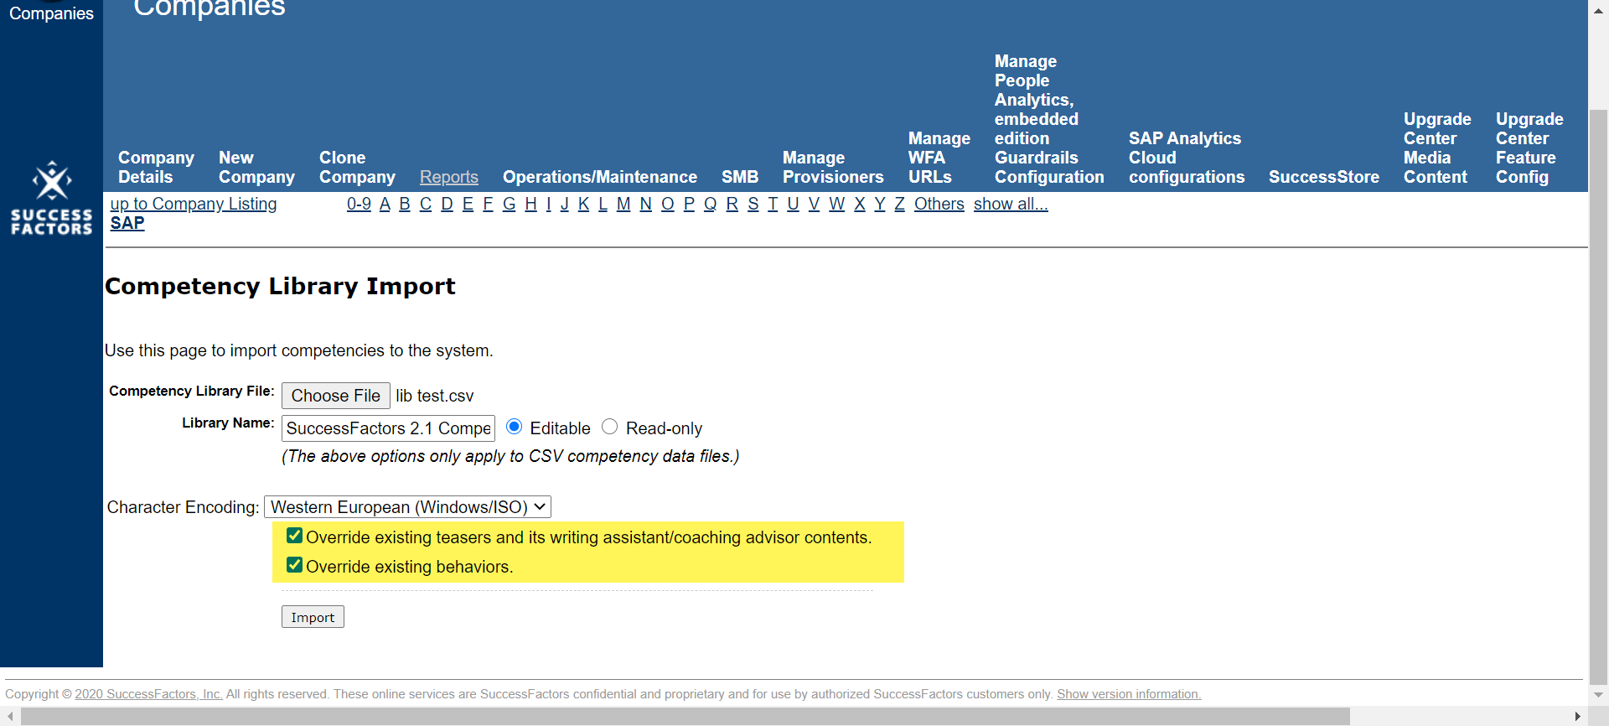Open the Character Encoding dropdown
Screen dimensions: 1609x726
(408, 507)
